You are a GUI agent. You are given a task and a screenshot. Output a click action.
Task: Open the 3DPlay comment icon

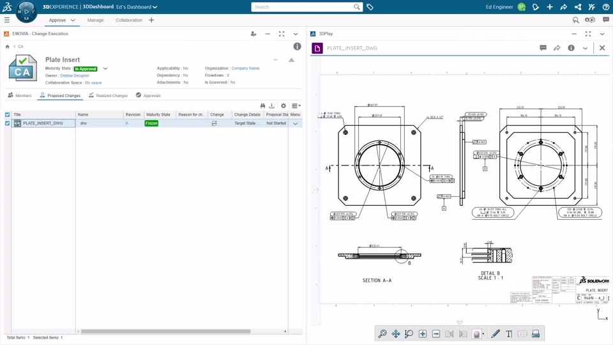pos(543,48)
